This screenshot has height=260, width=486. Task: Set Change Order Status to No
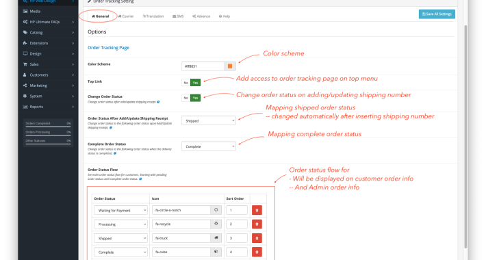186,98
